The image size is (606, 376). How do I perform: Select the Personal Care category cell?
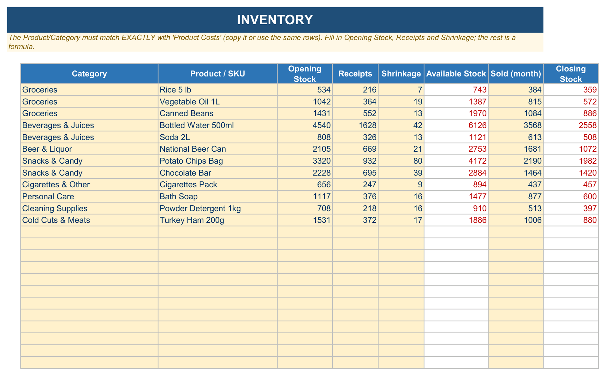89,196
